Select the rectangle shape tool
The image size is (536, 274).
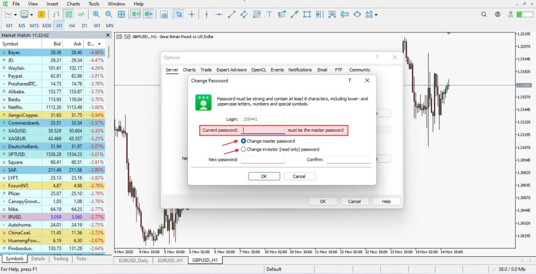307,14
